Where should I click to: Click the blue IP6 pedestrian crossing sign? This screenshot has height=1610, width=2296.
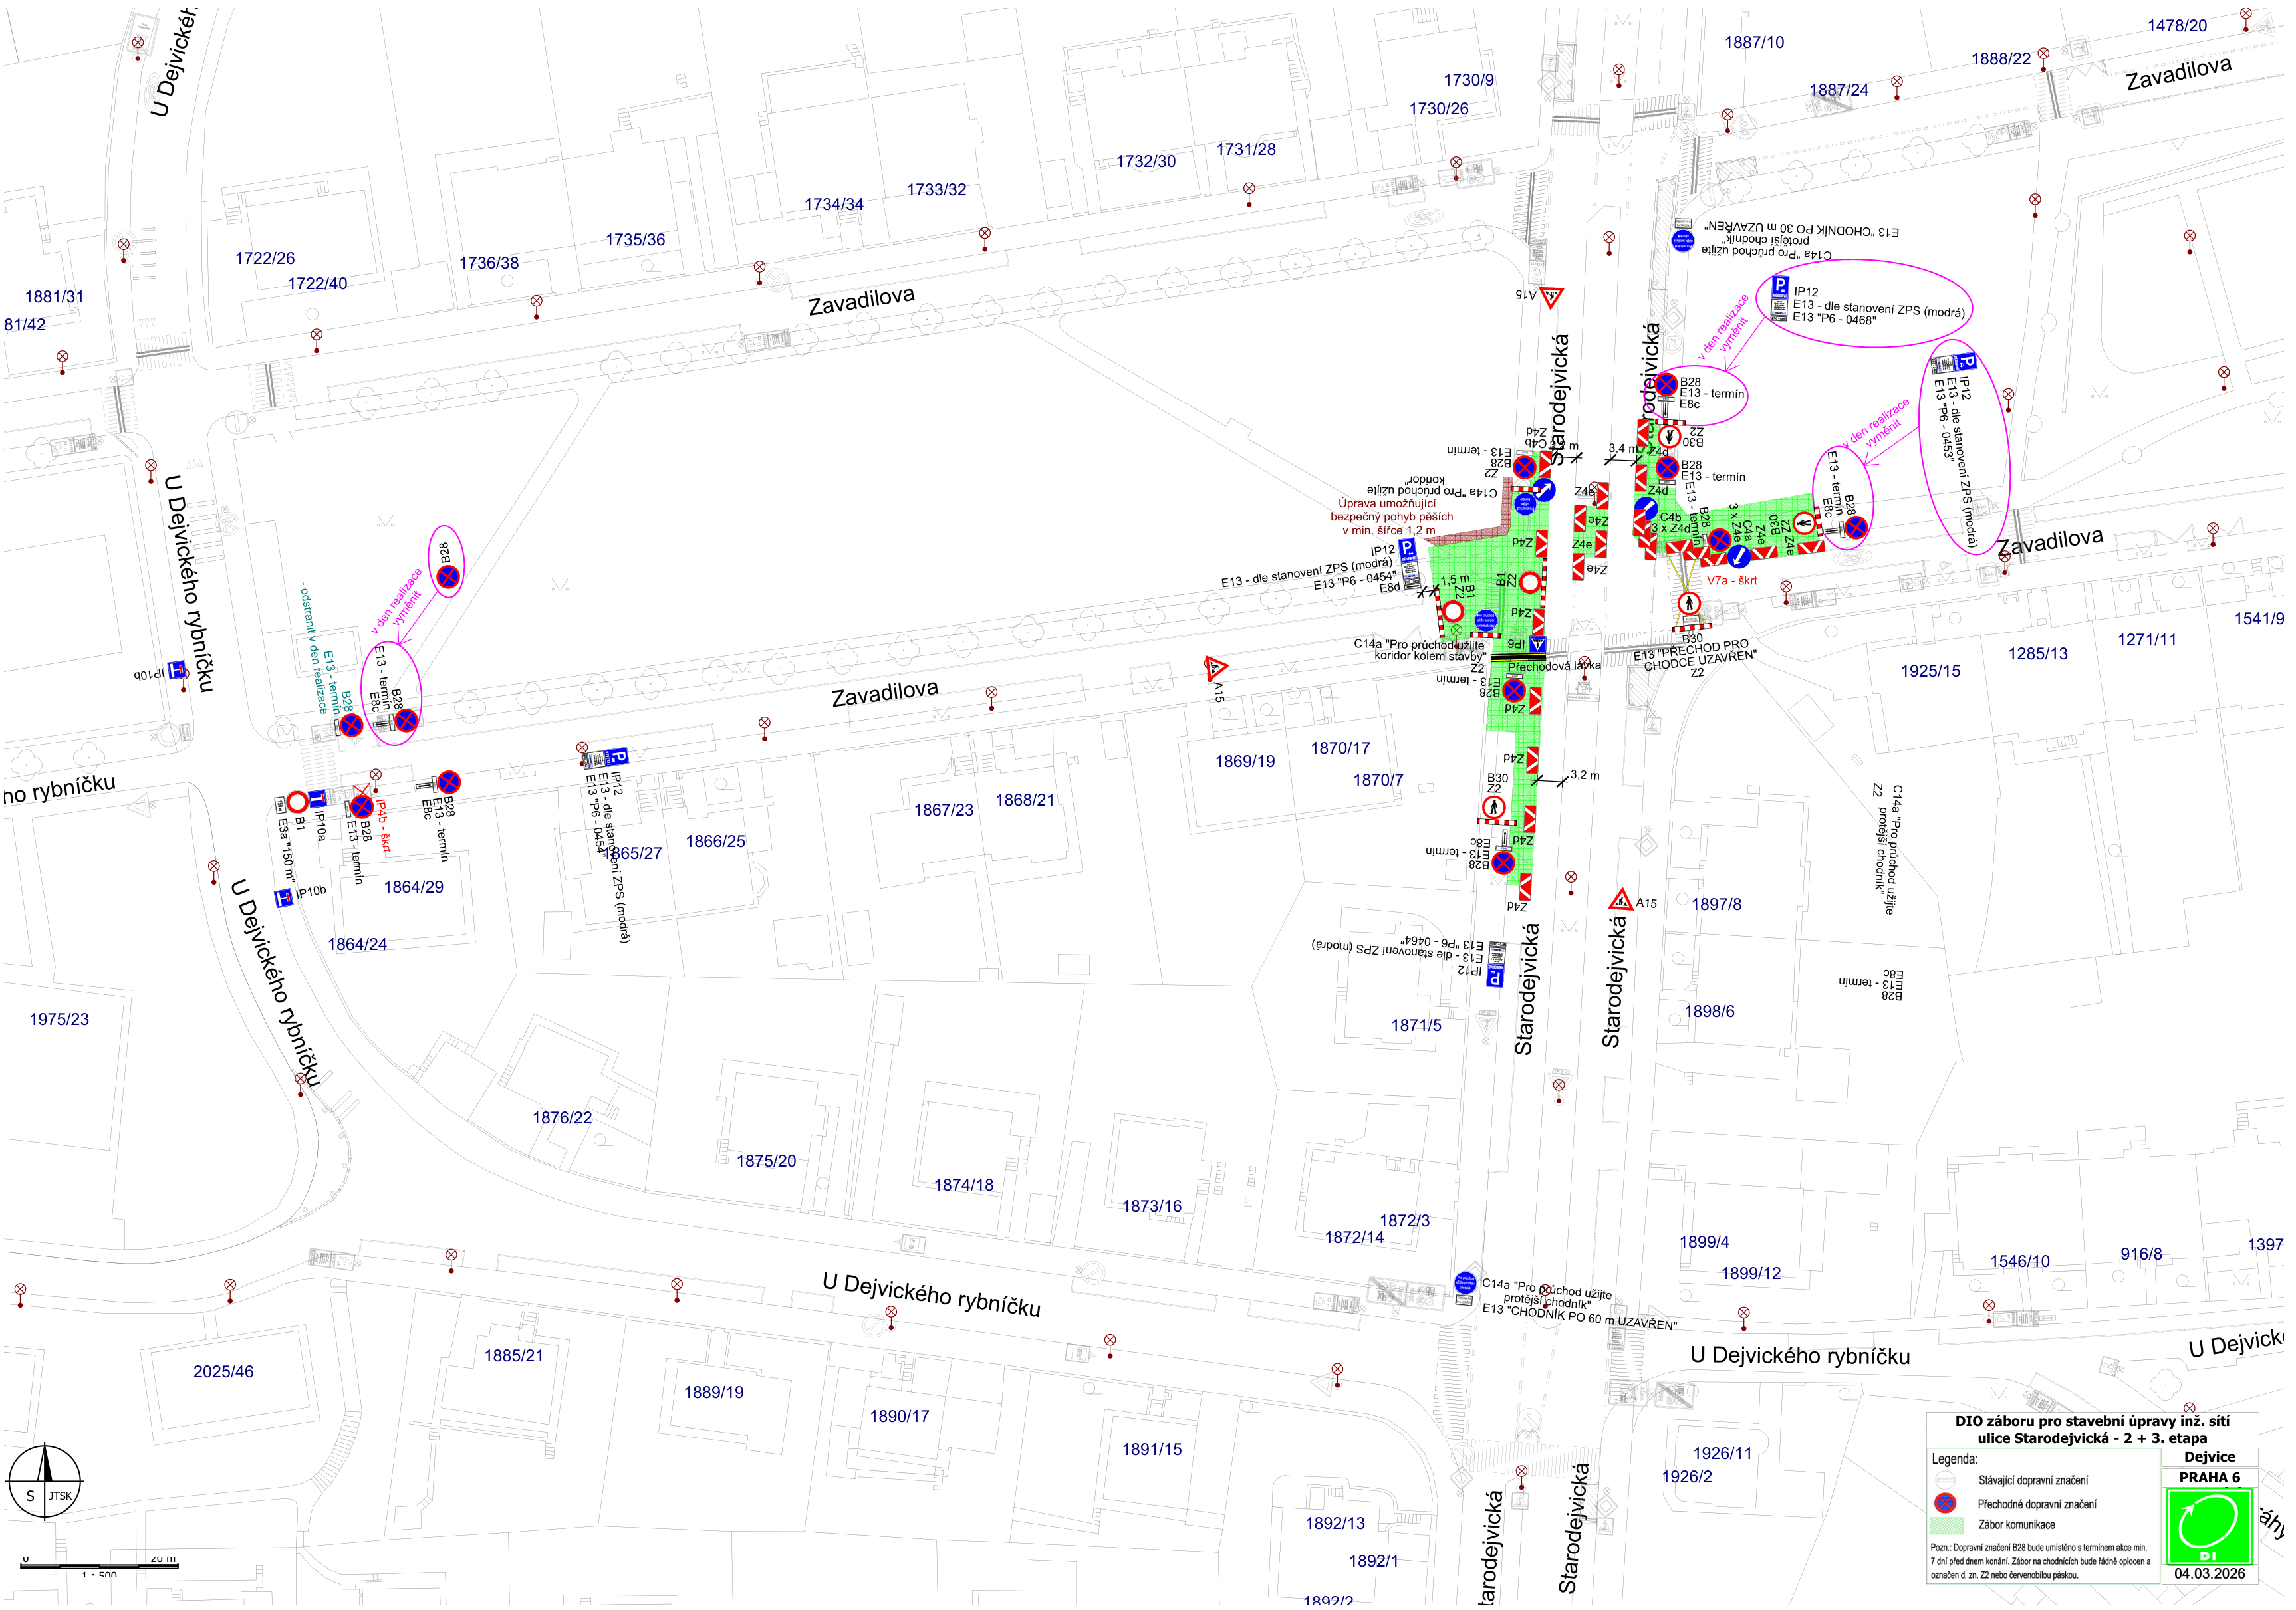tap(1538, 645)
